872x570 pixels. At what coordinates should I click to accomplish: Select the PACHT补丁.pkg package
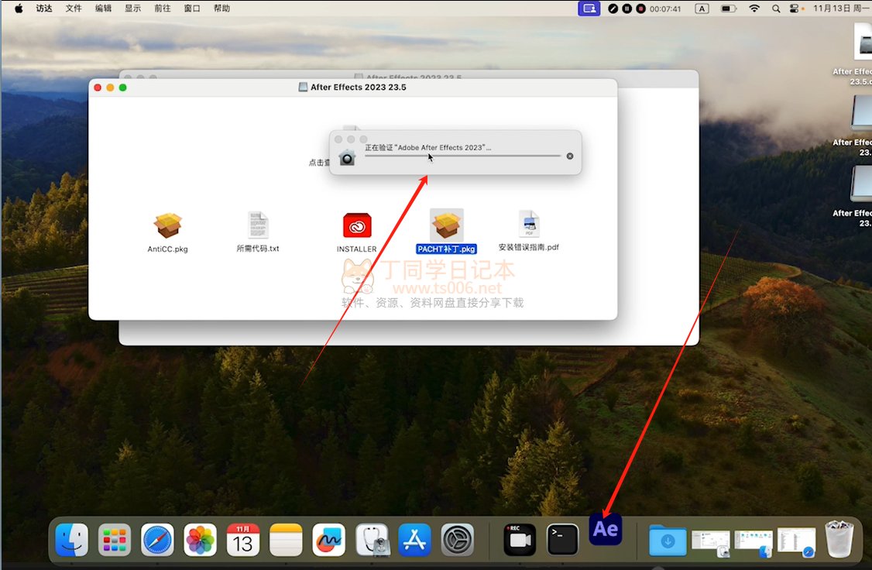447,225
